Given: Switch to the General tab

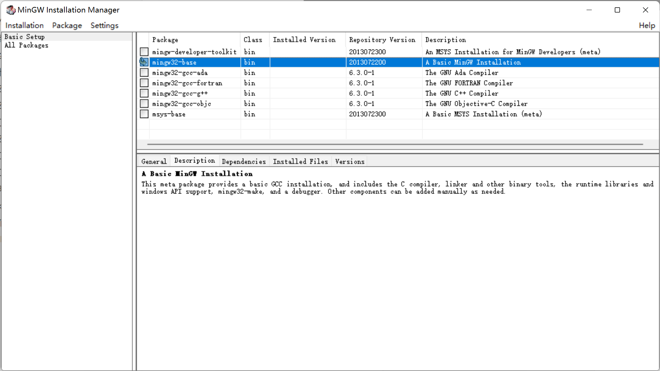Looking at the screenshot, I should click(x=154, y=161).
